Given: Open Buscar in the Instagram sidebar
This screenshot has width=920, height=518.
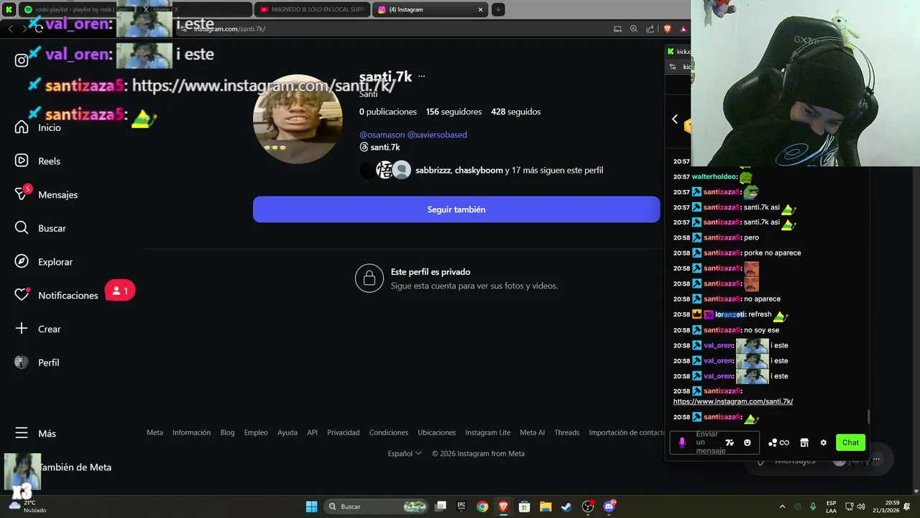Looking at the screenshot, I should point(42,228).
